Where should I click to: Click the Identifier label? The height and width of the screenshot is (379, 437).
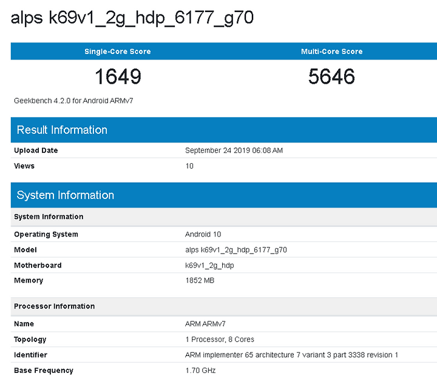click(31, 355)
